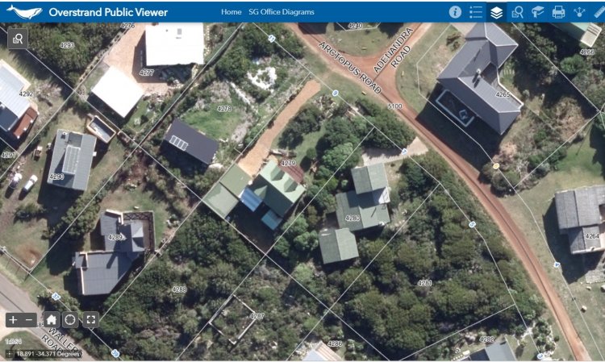The height and width of the screenshot is (362, 605).
Task: Click the whale logo
Action: pos(24,12)
